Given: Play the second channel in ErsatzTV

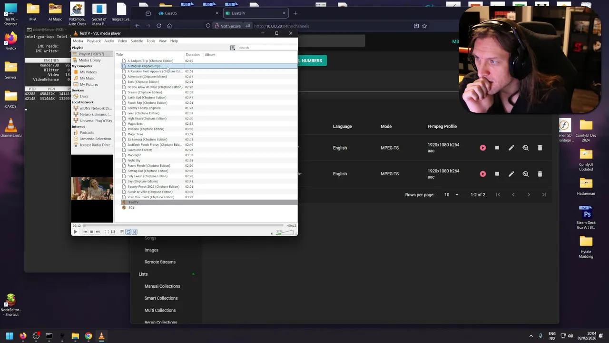Looking at the screenshot, I should tap(483, 174).
